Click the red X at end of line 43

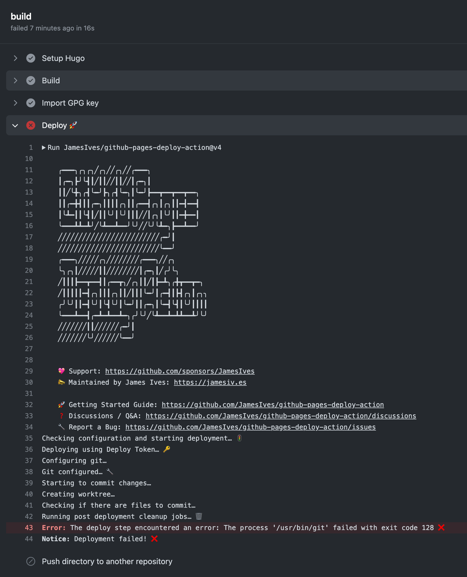click(x=441, y=528)
